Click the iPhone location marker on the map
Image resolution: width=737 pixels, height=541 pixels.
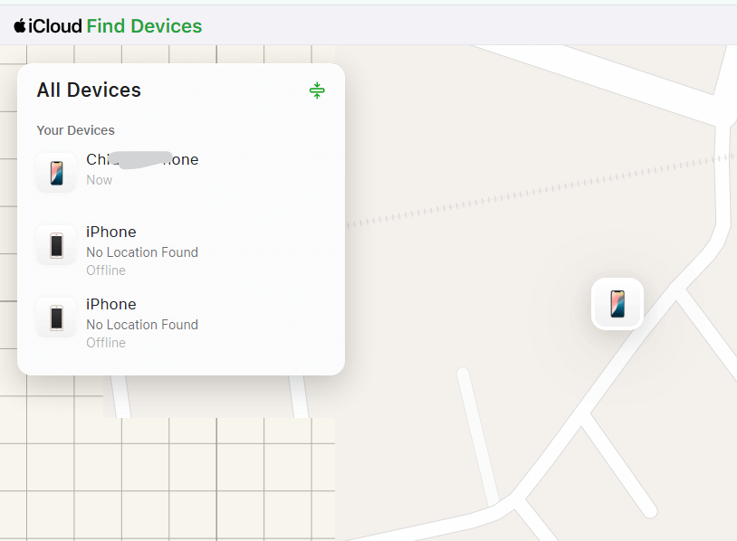[617, 304]
